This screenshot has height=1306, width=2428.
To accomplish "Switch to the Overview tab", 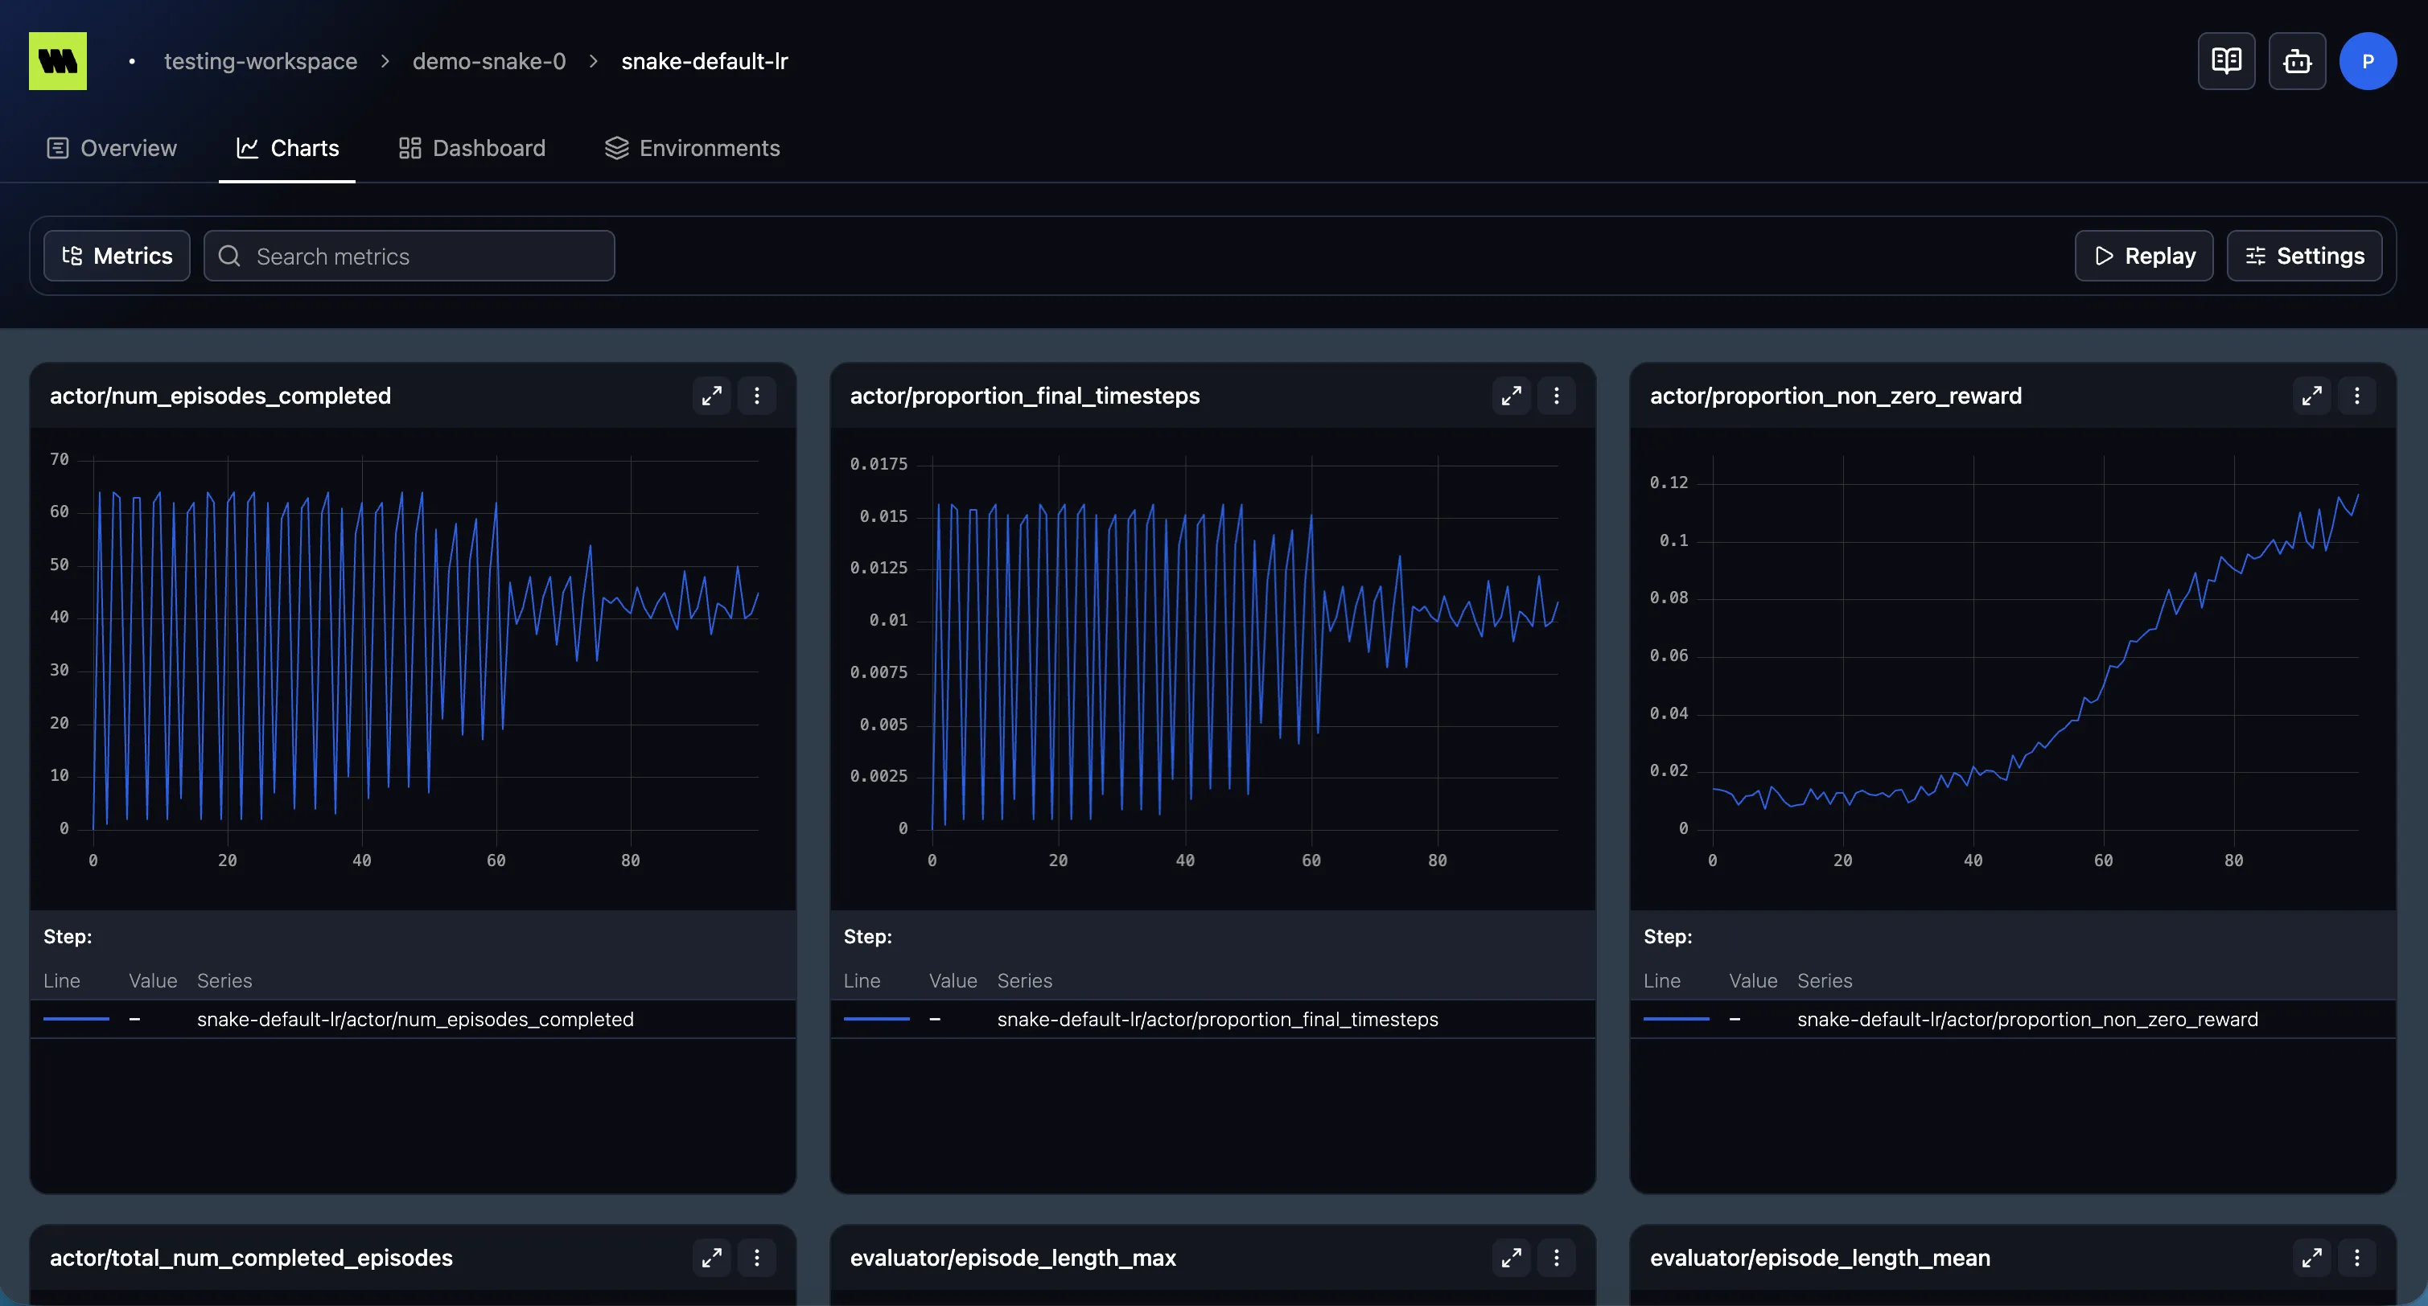I will click(x=111, y=148).
